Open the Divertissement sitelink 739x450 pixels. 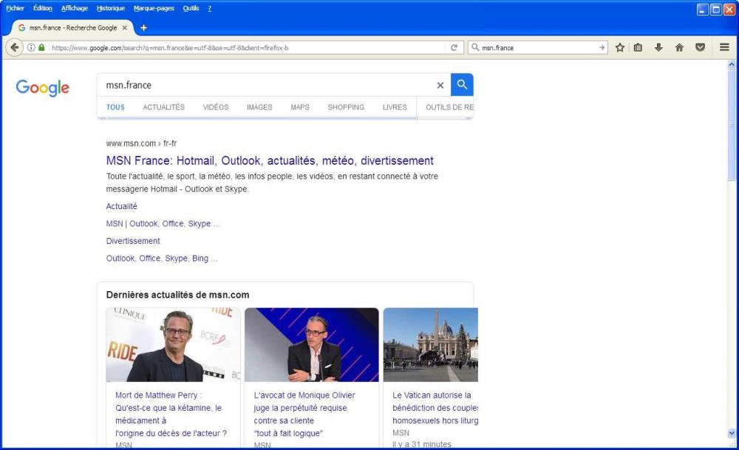(x=133, y=241)
